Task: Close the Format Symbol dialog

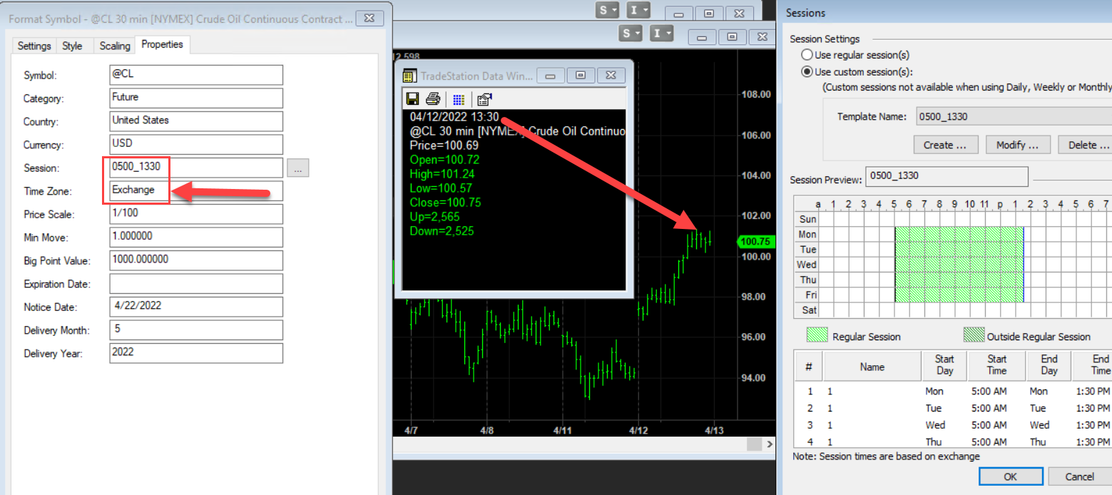Action: coord(368,18)
